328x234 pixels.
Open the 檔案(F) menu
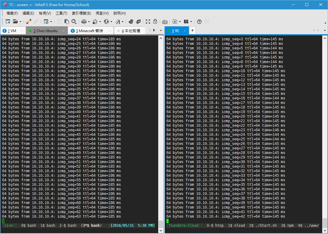(x=12, y=13)
